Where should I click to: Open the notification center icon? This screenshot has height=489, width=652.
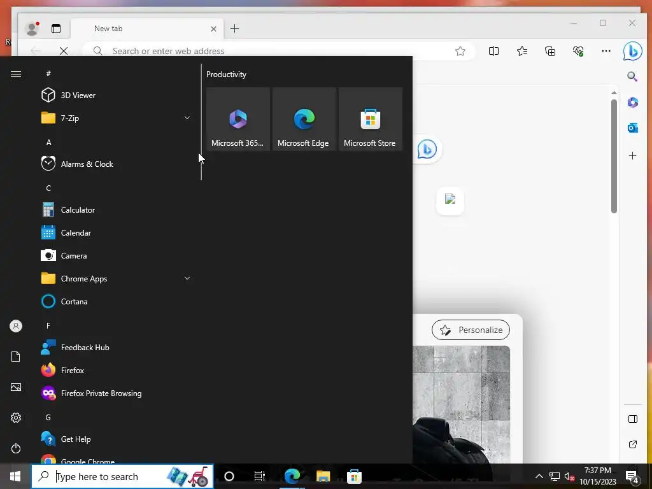632,477
